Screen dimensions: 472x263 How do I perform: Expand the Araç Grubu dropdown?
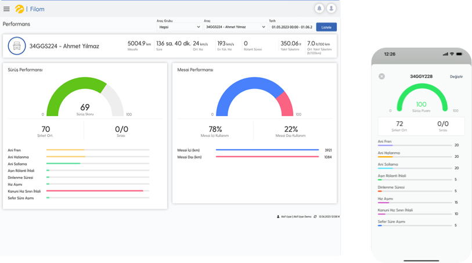coord(179,27)
